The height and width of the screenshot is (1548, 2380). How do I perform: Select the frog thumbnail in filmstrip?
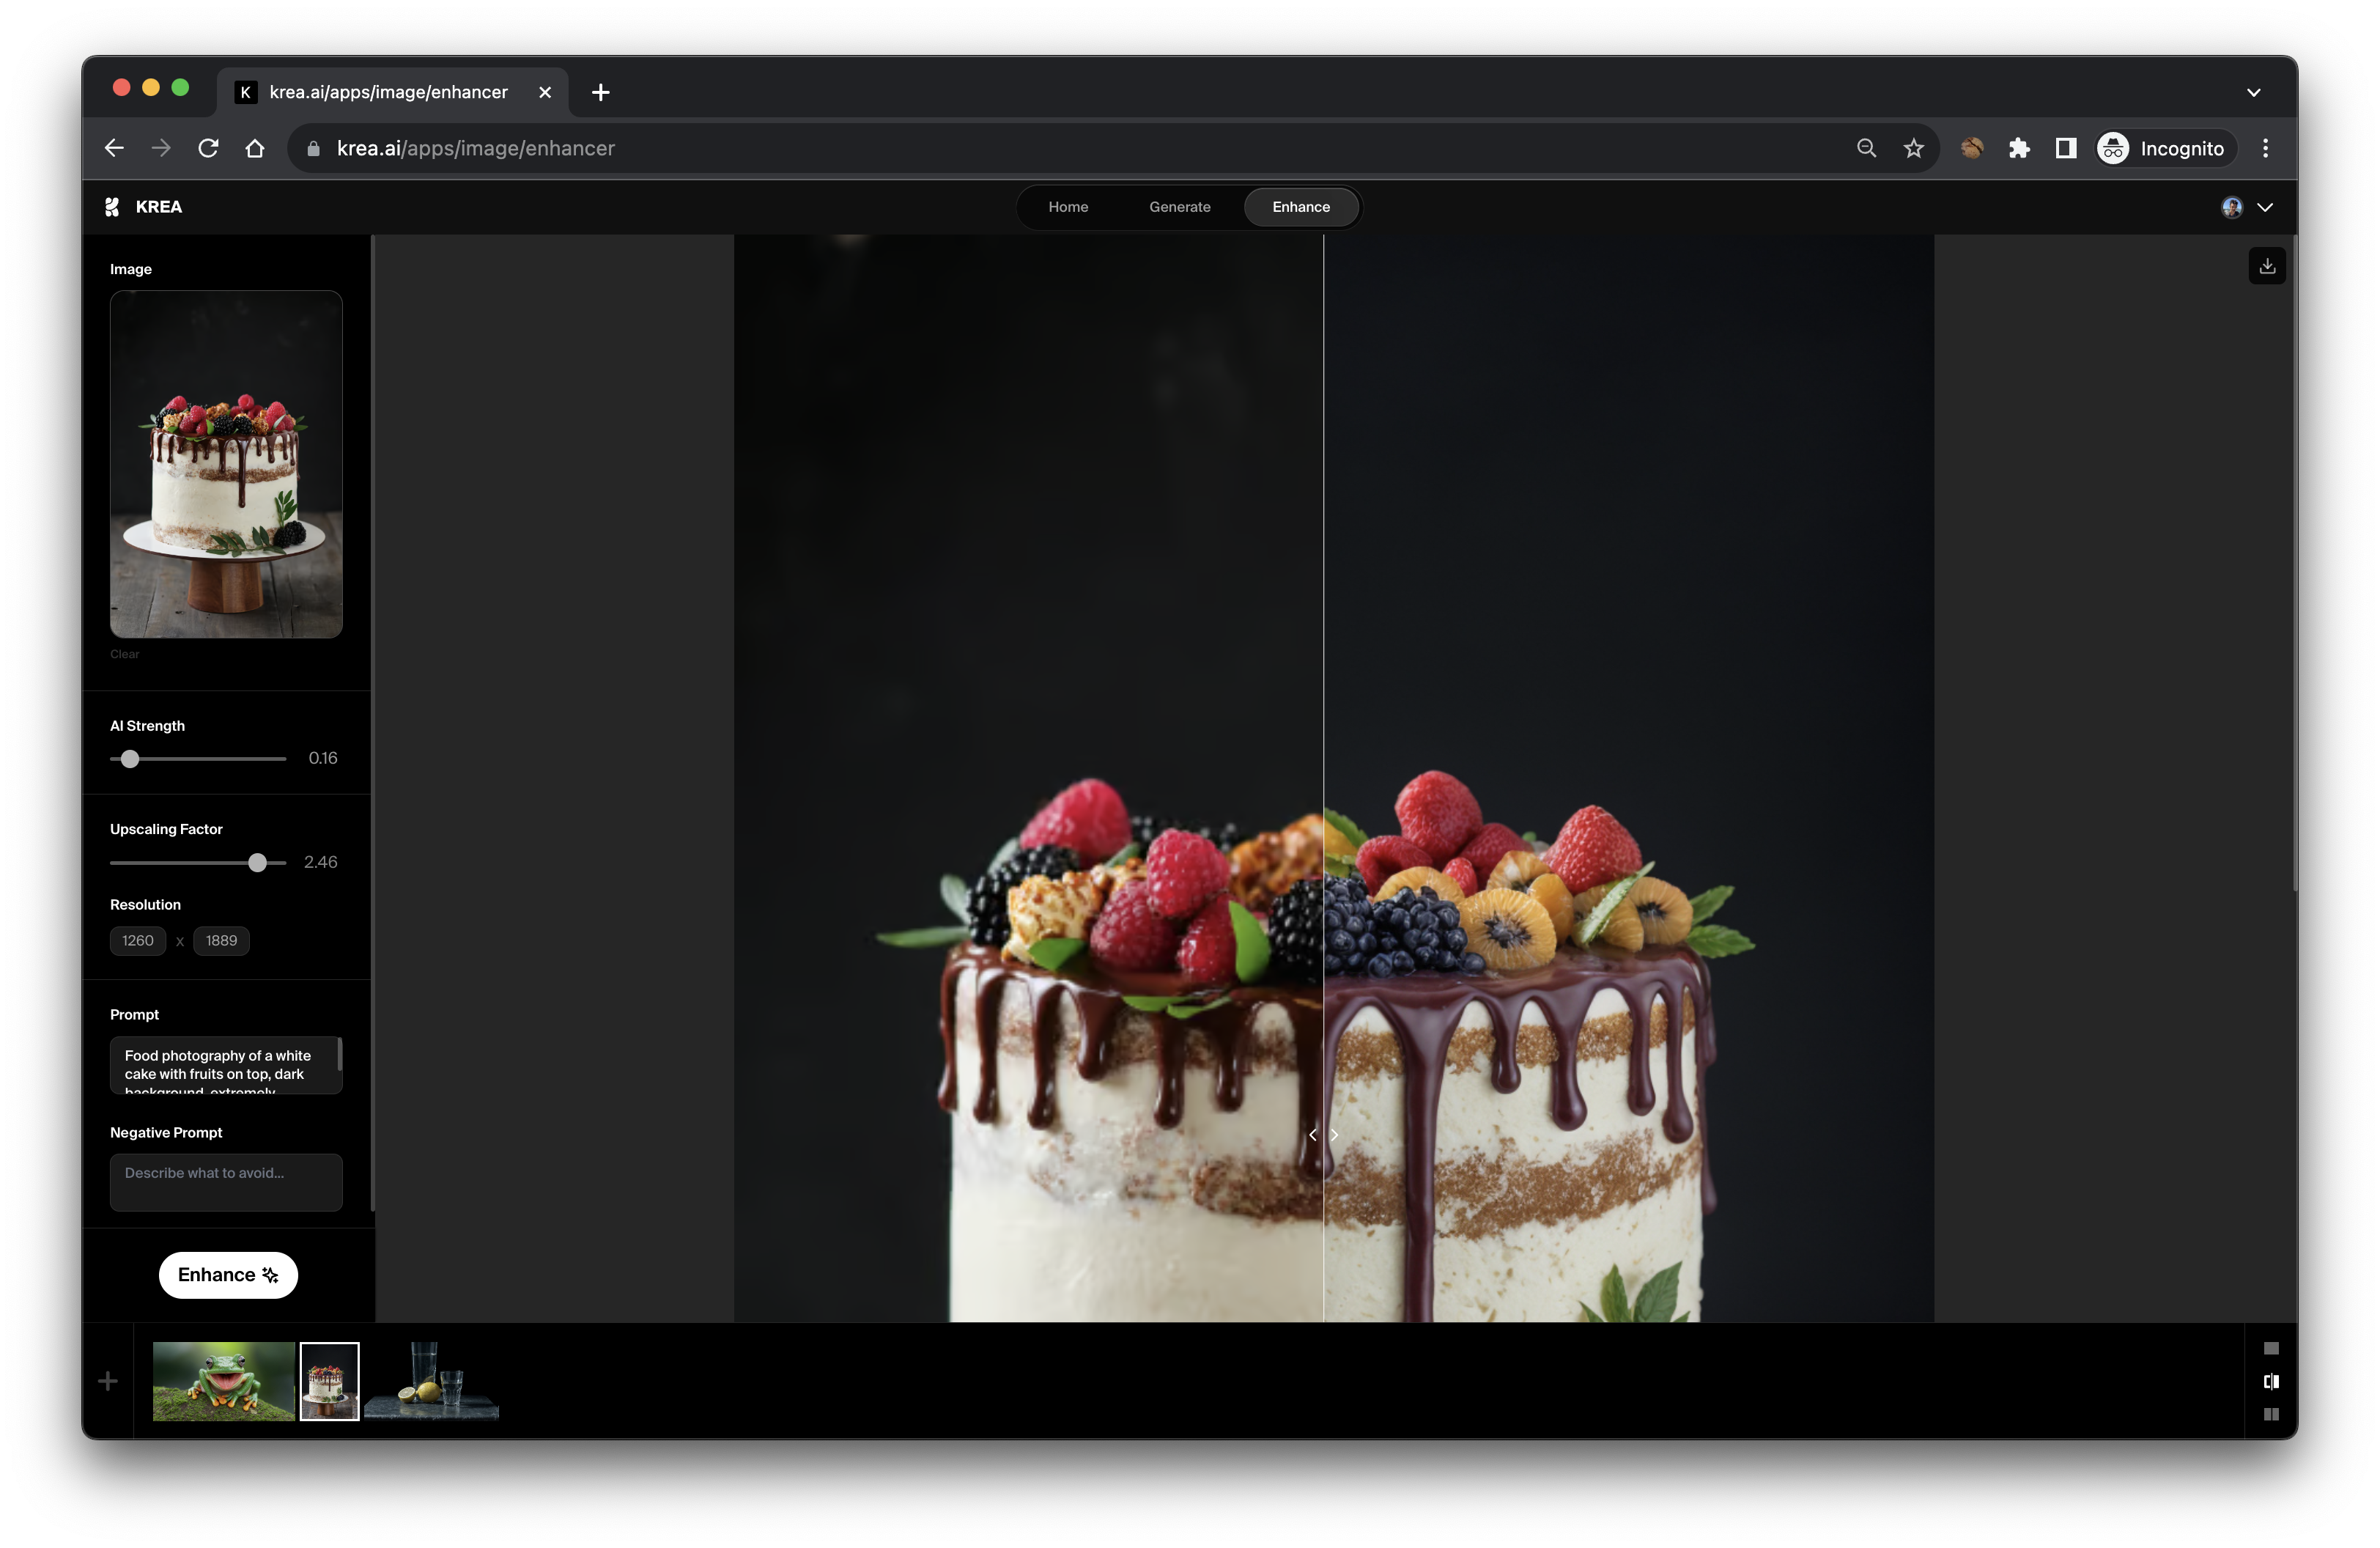tap(223, 1381)
